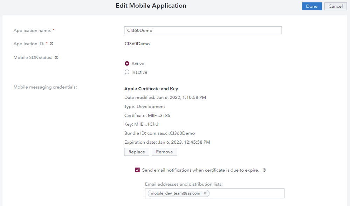
Task: Remove the Apple certificate and key
Action: click(x=164, y=152)
